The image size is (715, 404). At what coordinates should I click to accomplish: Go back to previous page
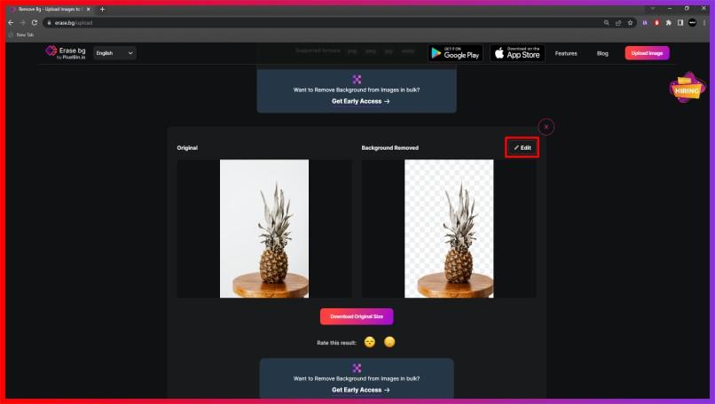click(11, 22)
